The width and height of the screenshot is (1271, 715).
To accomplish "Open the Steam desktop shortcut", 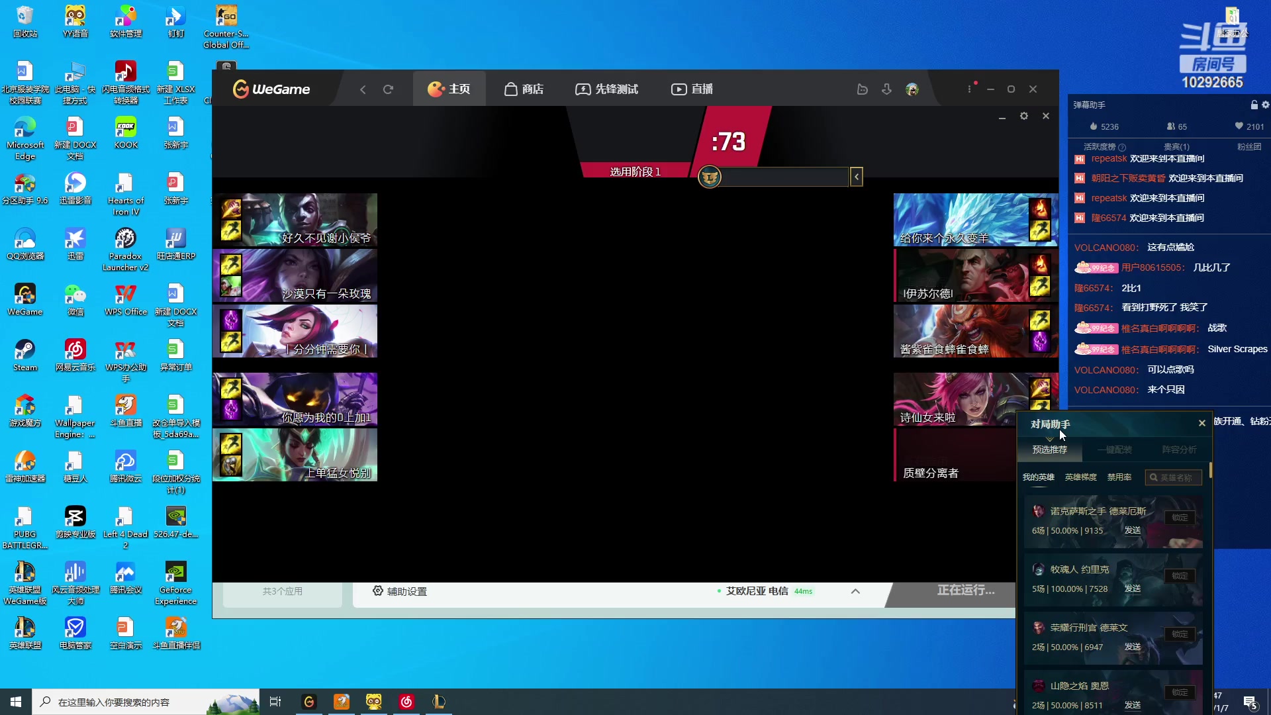I will (x=25, y=355).
